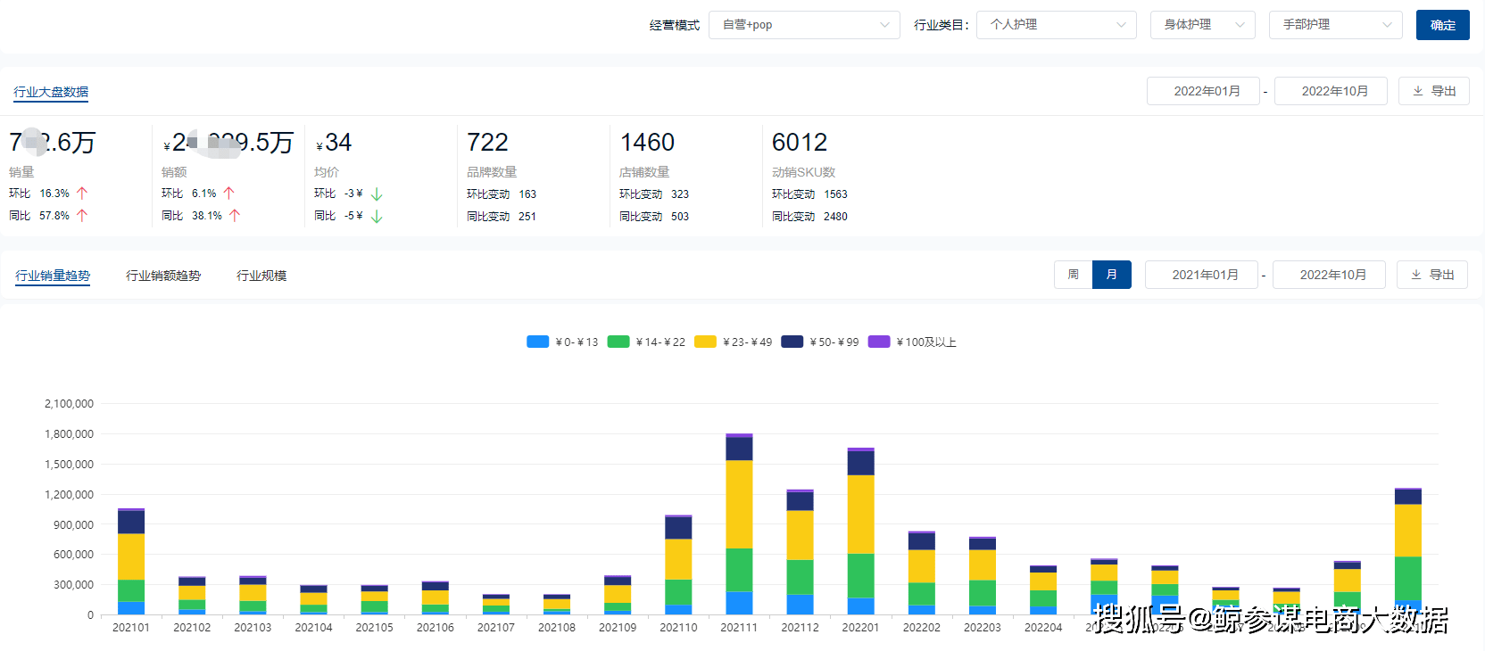Click the 202203 axis label
The width and height of the screenshot is (1485, 651).
pos(983,628)
